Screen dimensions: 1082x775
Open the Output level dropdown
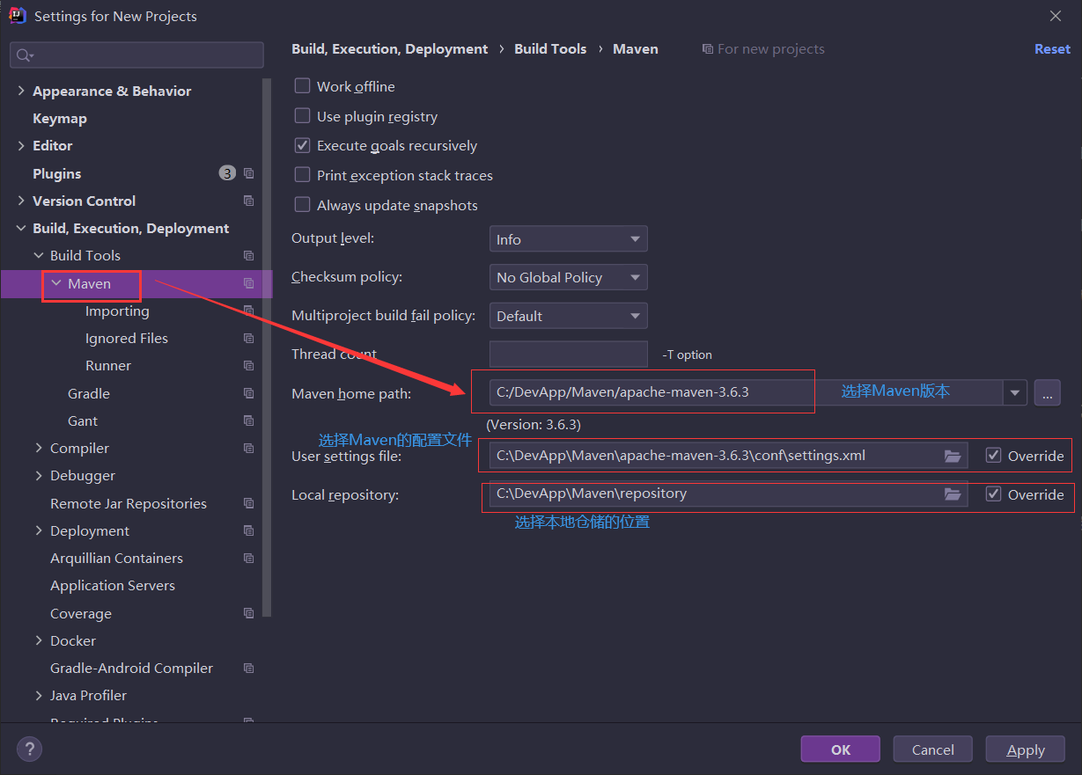(568, 239)
